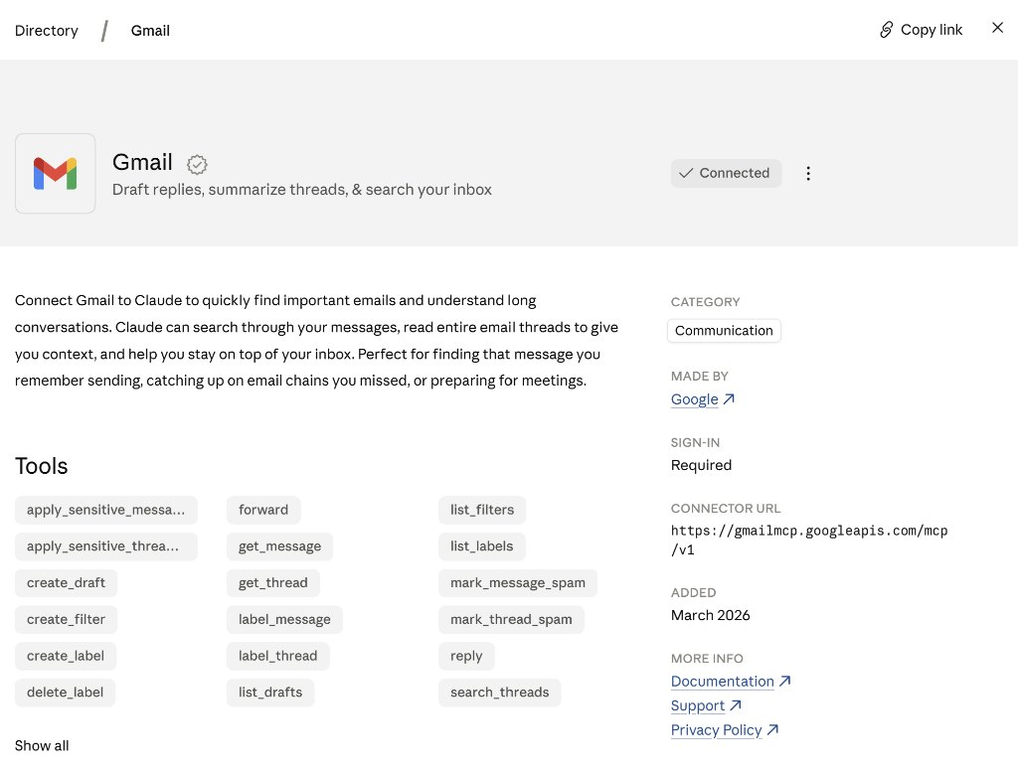Select the create_draft tool chip

tap(66, 583)
